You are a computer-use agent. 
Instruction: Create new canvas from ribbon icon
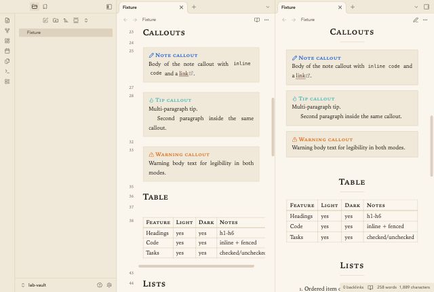(x=7, y=41)
